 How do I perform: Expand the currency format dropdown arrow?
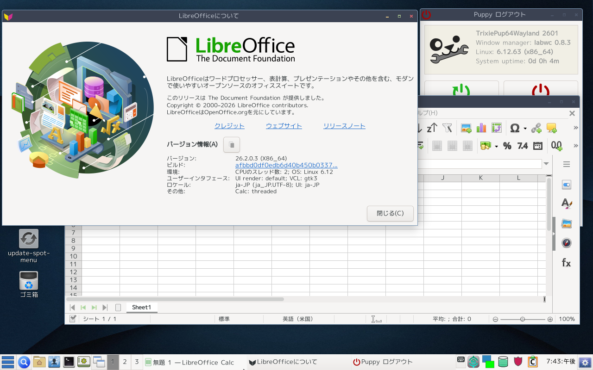point(496,147)
